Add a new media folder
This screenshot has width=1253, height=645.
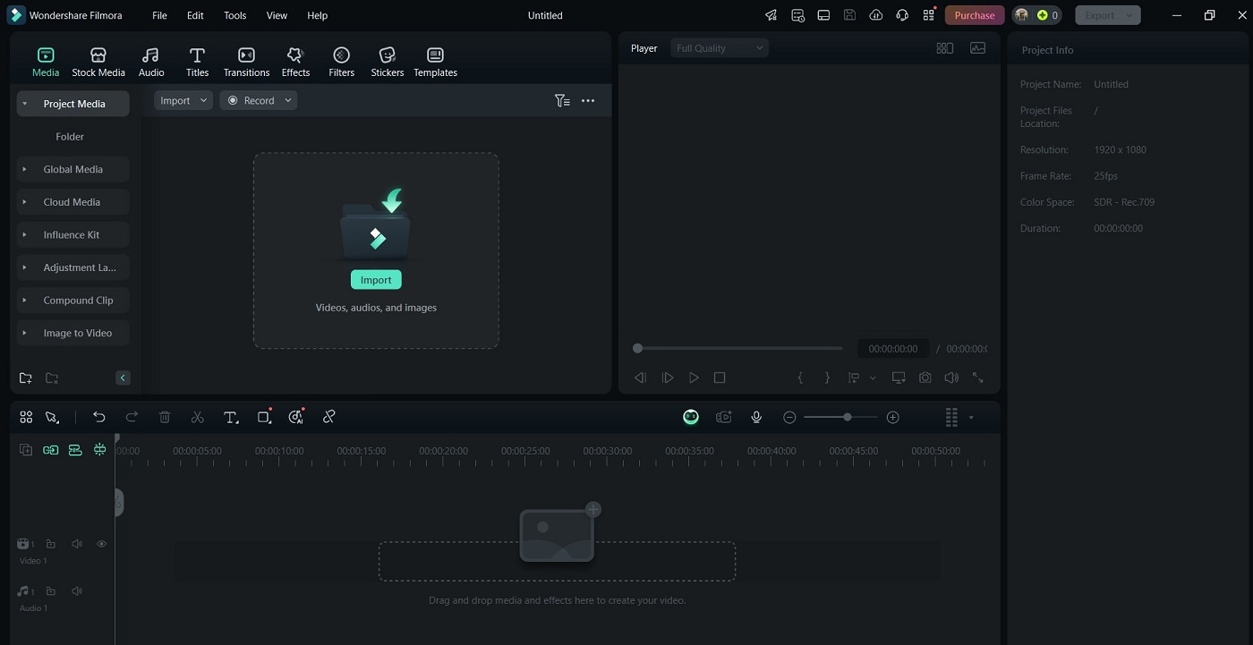pos(25,378)
